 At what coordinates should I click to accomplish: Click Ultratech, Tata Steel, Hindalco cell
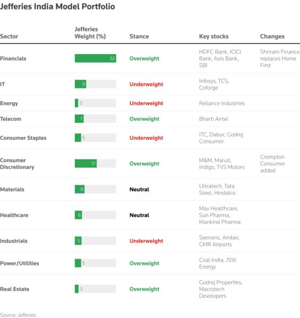coord(217,189)
